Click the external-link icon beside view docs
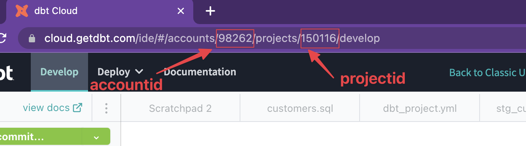Screen dimensions: 526x146 (x=78, y=108)
